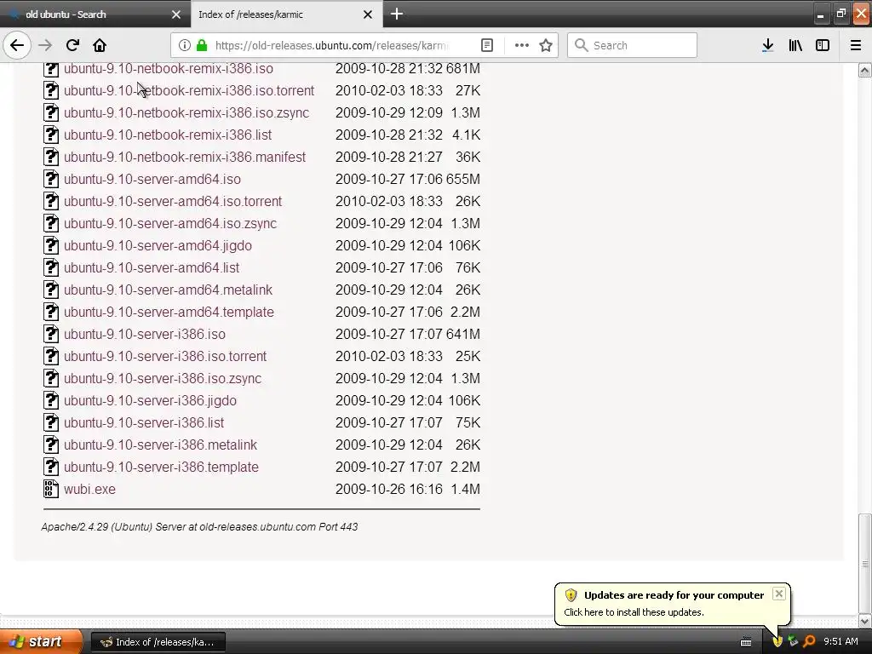Click the network connection tray icon
The image size is (872, 654).
[793, 642]
